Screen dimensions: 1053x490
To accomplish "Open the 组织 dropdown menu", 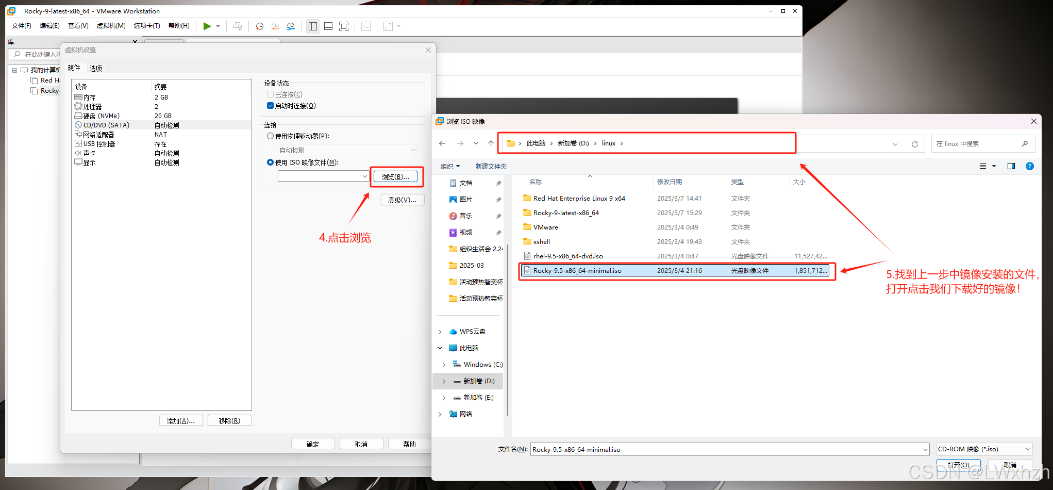I will coord(450,166).
